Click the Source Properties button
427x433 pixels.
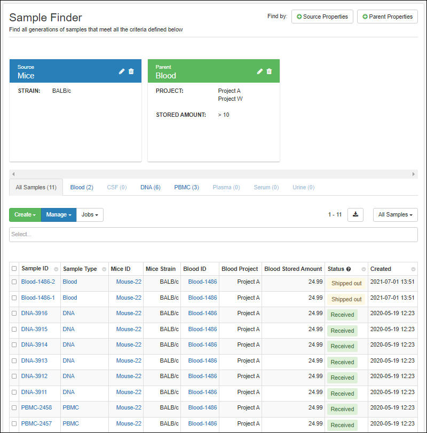[322, 17]
